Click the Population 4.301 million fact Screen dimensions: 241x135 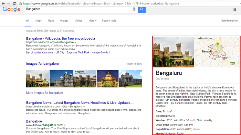[x=174, y=129]
